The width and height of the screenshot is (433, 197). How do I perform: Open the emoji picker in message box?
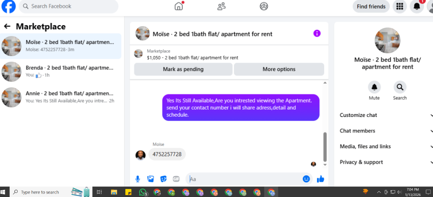click(x=306, y=179)
